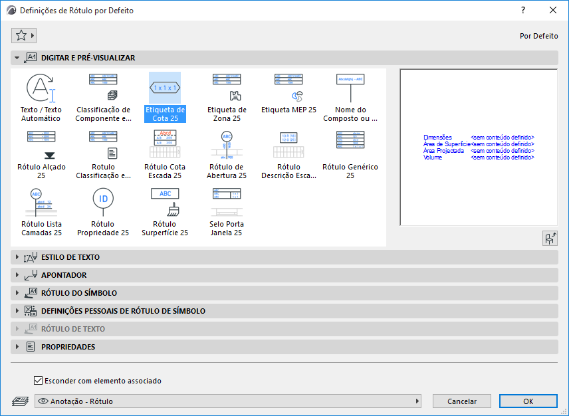The width and height of the screenshot is (569, 416).
Task: Click the chair preview-toggle icon below the preview
Action: point(550,239)
